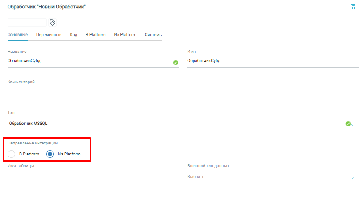Click the empty tag input box
The image size is (361, 201).
pos(27,23)
